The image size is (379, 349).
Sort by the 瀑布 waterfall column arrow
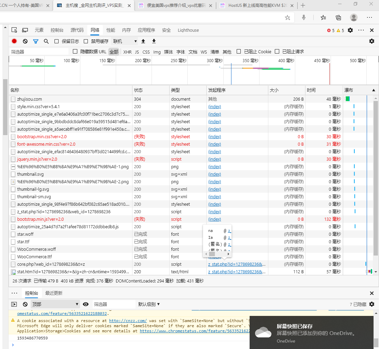point(374,90)
